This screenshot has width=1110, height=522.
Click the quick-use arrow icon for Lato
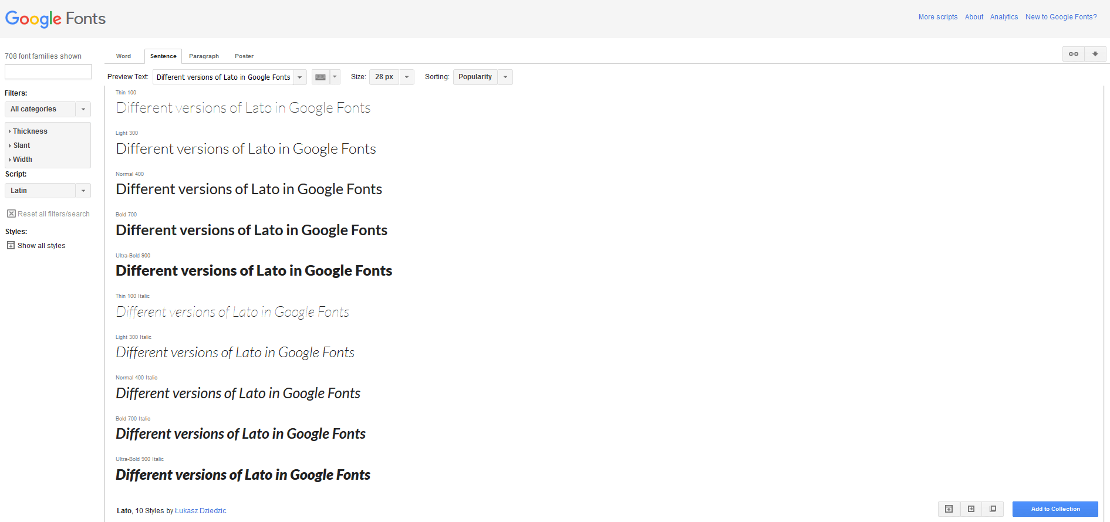[x=971, y=509]
